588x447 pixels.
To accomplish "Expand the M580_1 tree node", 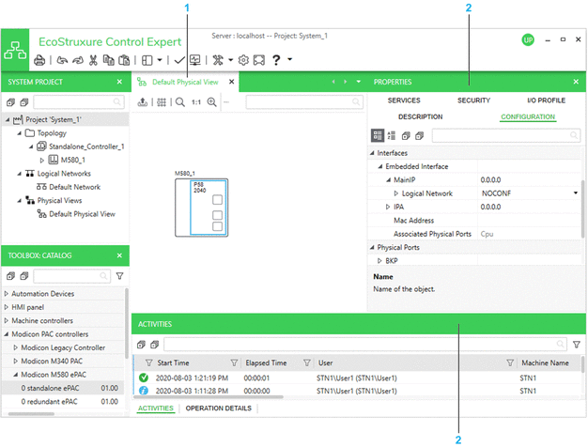I will click(42, 161).
